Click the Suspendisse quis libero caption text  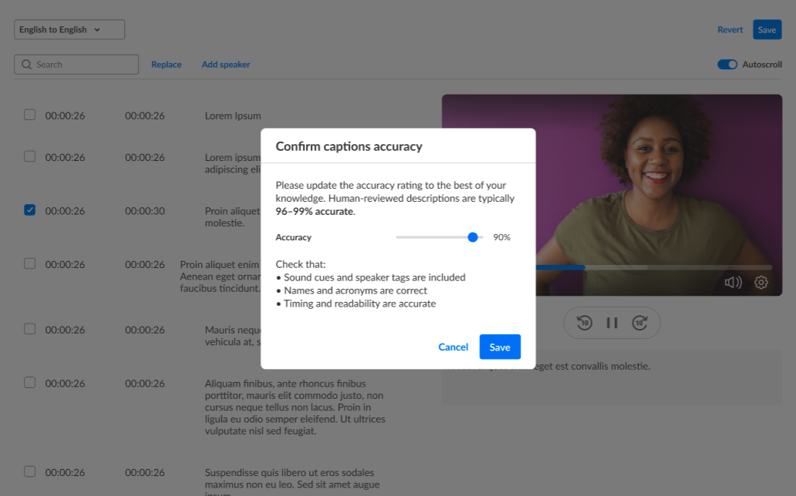pos(292,482)
